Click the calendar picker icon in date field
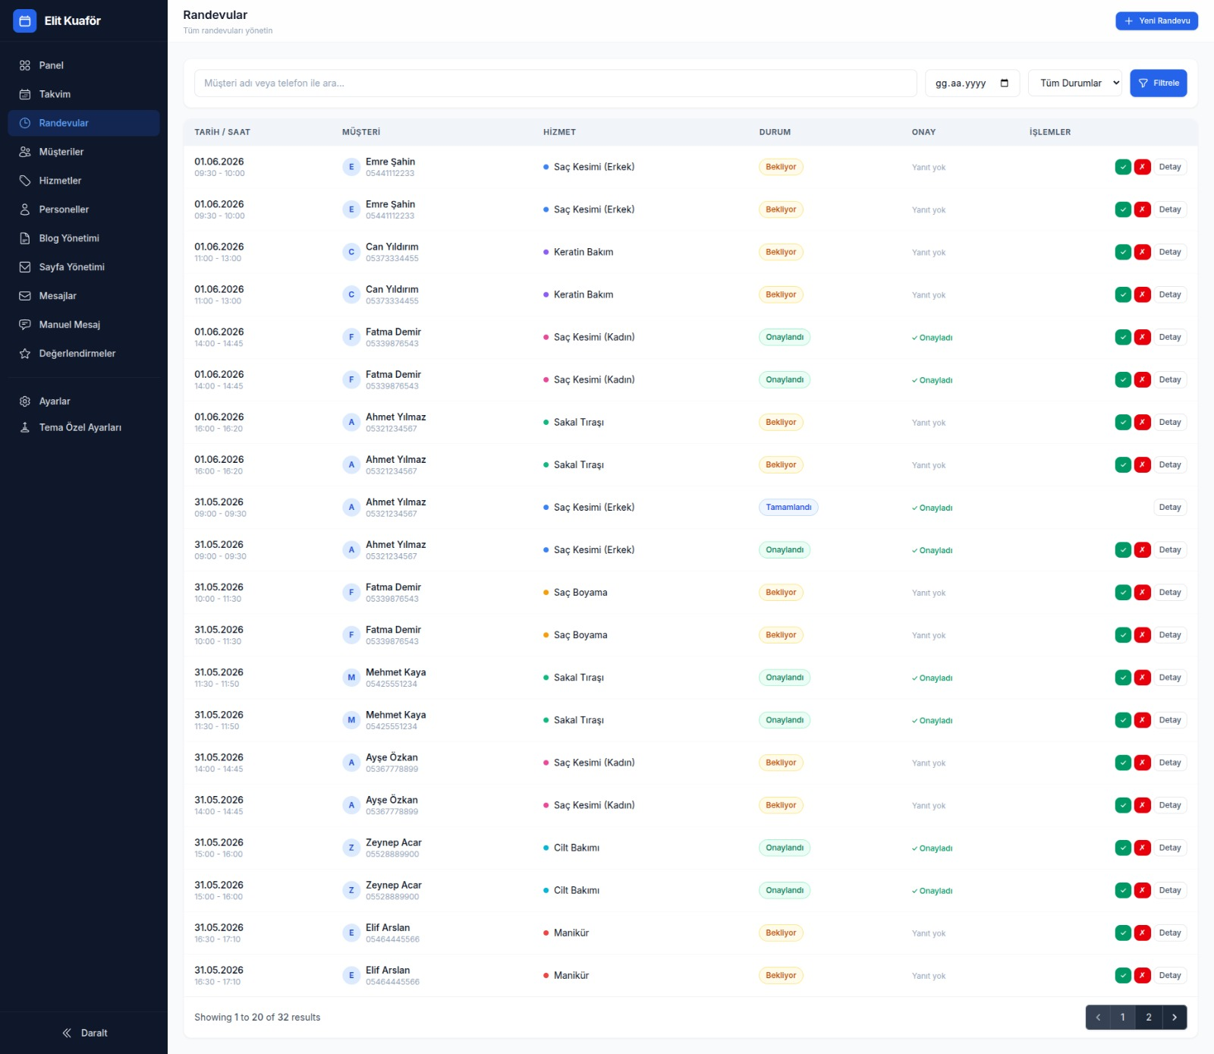The image size is (1214, 1054). coord(1005,83)
